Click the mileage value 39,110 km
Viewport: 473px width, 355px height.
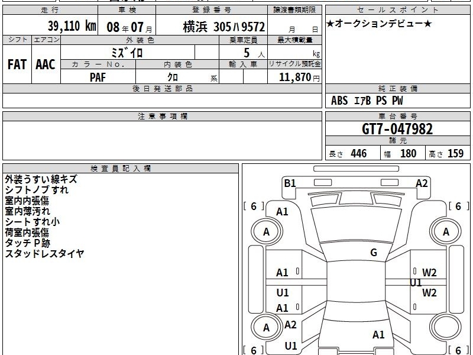72,26
